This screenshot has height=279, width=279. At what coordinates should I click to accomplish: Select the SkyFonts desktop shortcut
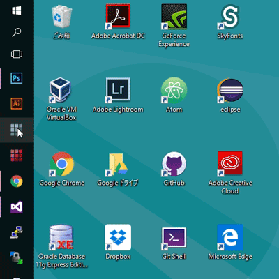click(x=230, y=22)
